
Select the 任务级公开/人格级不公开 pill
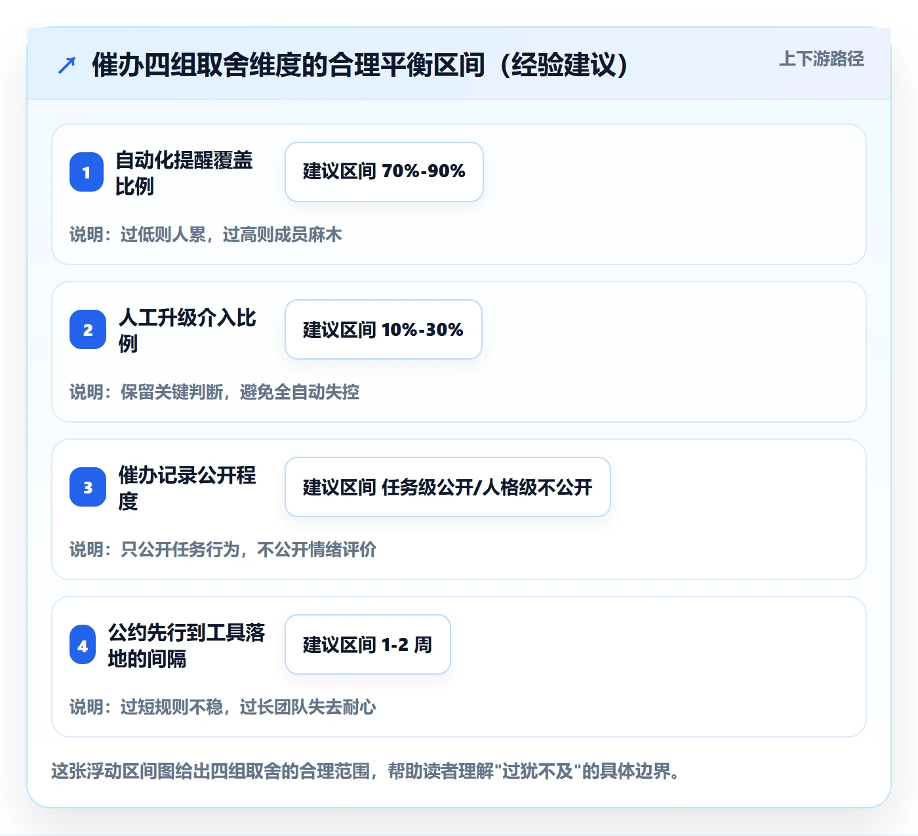pos(448,487)
